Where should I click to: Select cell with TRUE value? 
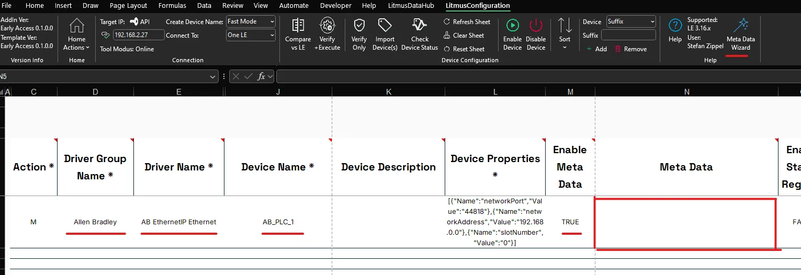pyautogui.click(x=570, y=222)
